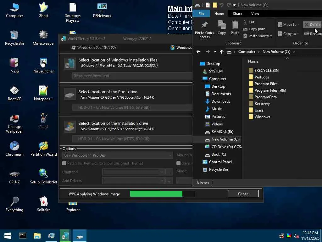
Task: Open the Add Drivers dropdown in WinNTSetup
Action: pyautogui.click(x=133, y=181)
